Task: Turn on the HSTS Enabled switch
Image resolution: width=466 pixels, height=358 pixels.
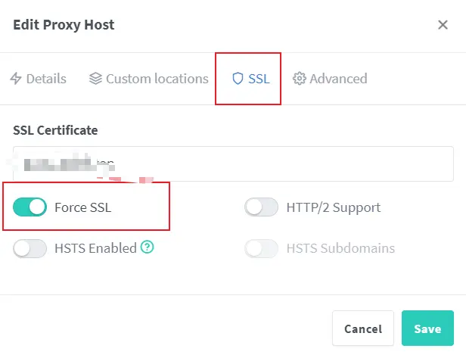Action: 30,248
